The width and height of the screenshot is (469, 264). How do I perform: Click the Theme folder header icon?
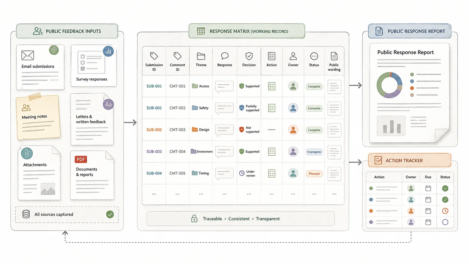(201, 56)
